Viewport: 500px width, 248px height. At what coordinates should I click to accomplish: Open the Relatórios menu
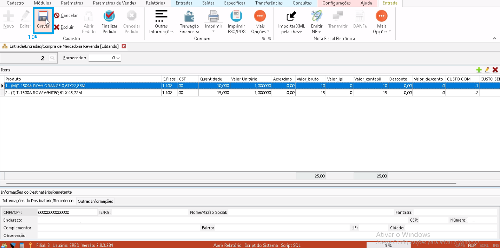(156, 3)
